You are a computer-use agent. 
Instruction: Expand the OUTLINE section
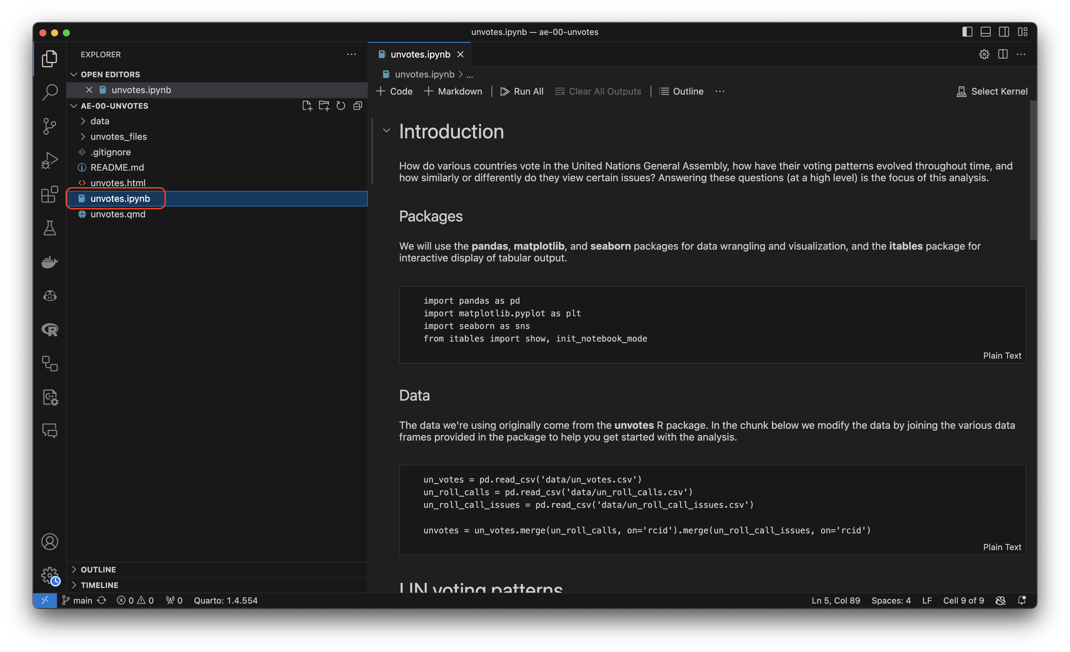click(98, 569)
